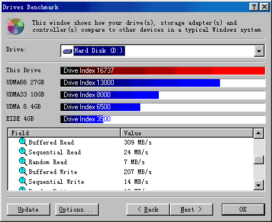Click the 309 MB/s value
Screen dimensions: 272x222
(138, 142)
